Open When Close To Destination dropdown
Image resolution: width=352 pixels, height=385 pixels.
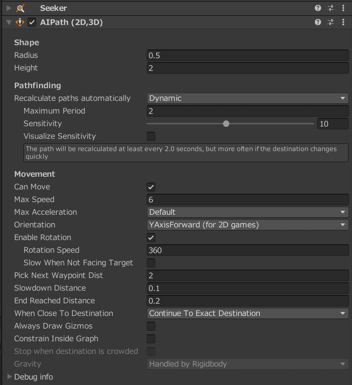pos(247,313)
